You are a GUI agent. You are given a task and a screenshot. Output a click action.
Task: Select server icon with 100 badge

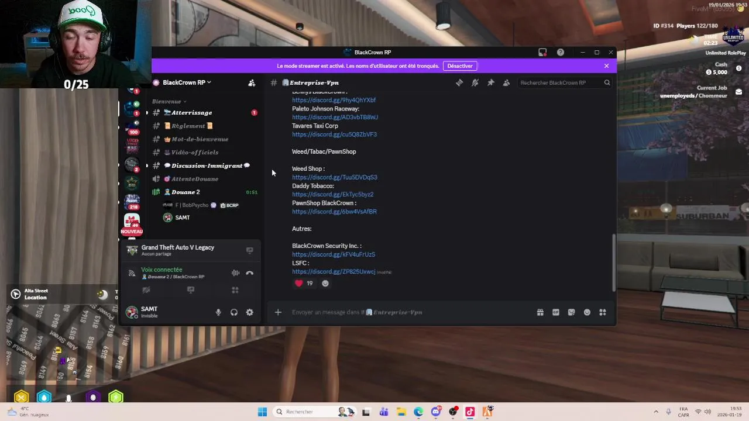click(x=132, y=127)
